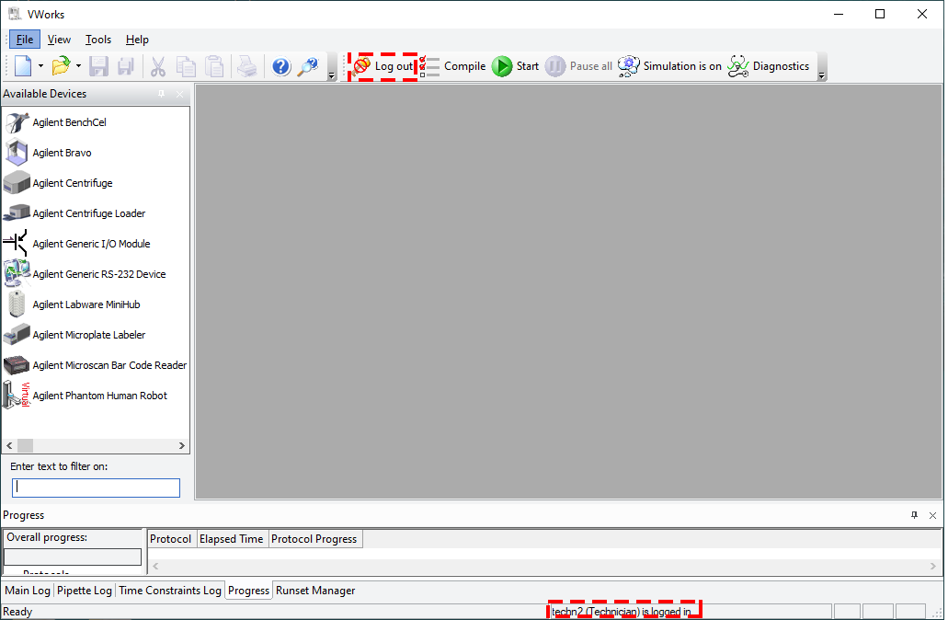Viewport: 948px width, 620px height.
Task: Select the Agilent BenchCel device icon
Action: pyautogui.click(x=17, y=122)
